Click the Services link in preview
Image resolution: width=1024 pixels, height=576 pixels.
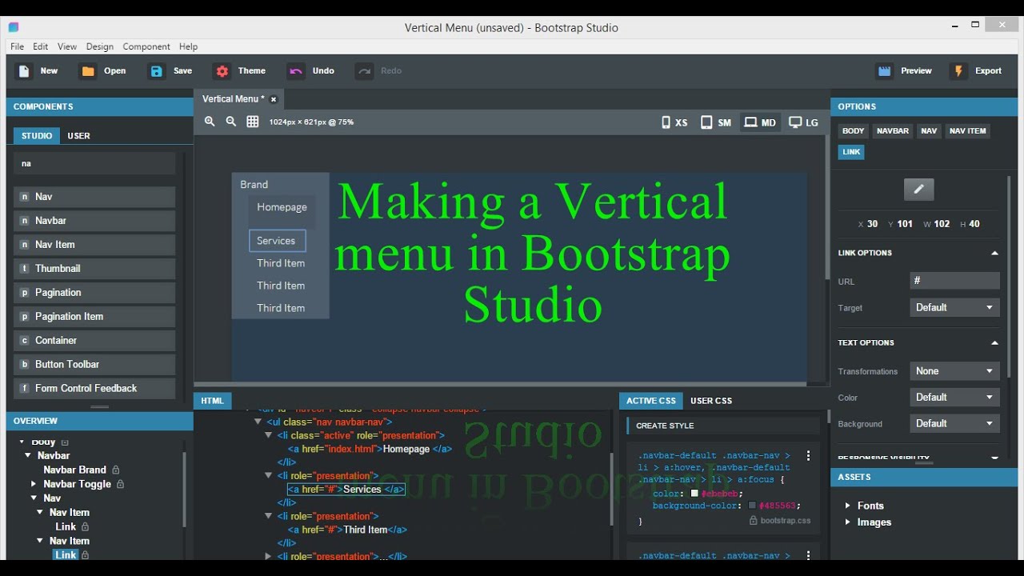277,241
